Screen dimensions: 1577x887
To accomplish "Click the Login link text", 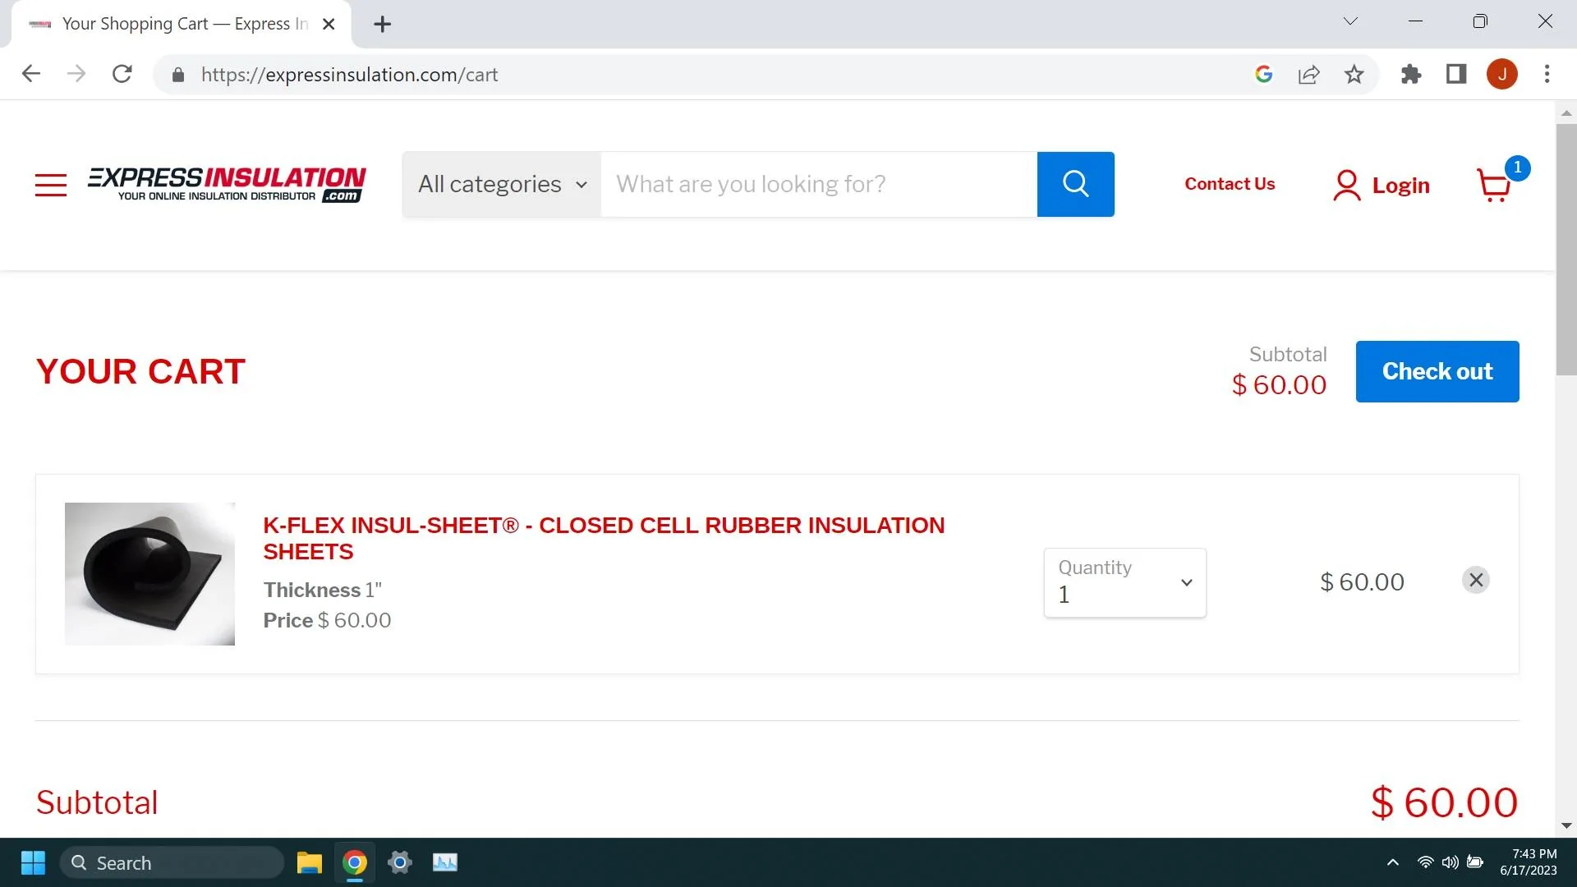I will [1400, 186].
